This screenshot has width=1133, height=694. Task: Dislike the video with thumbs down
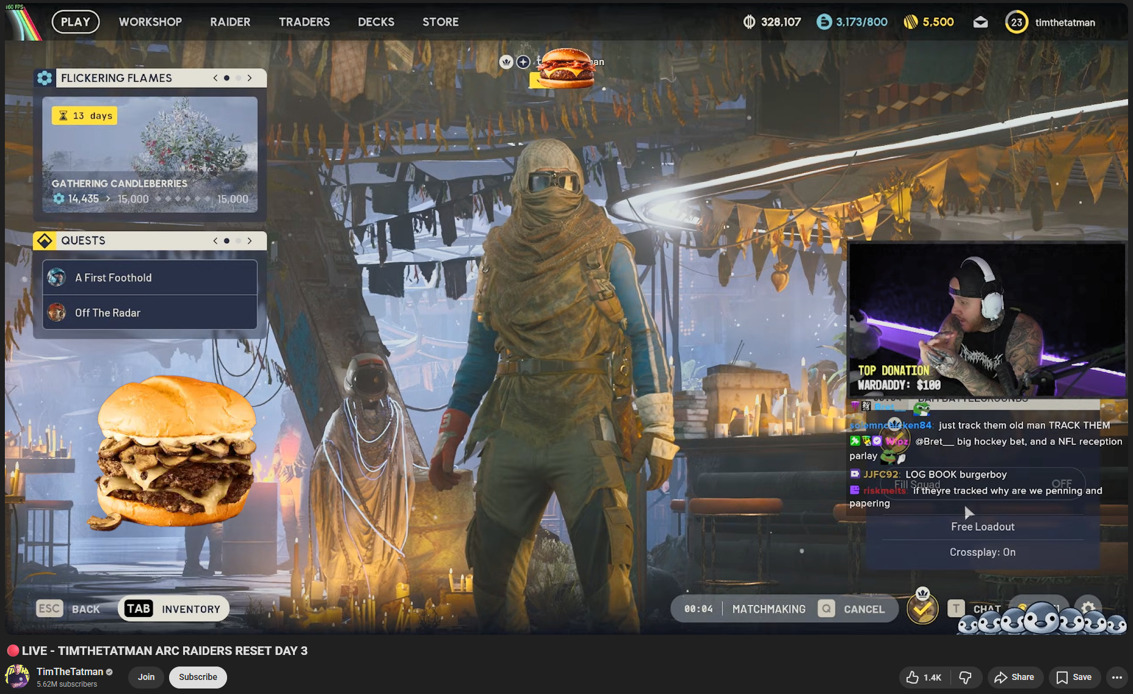[x=966, y=677]
